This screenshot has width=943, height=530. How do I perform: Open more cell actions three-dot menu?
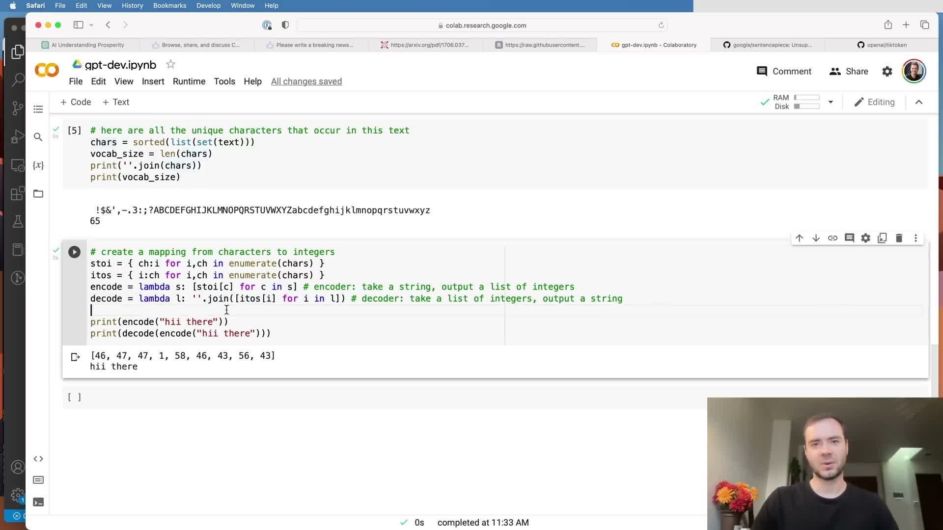(x=915, y=238)
